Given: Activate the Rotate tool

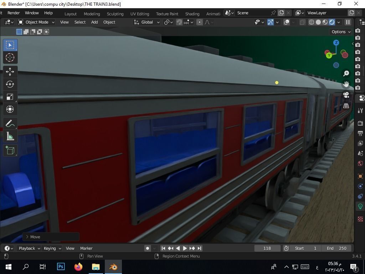Looking at the screenshot, I should coord(10,84).
